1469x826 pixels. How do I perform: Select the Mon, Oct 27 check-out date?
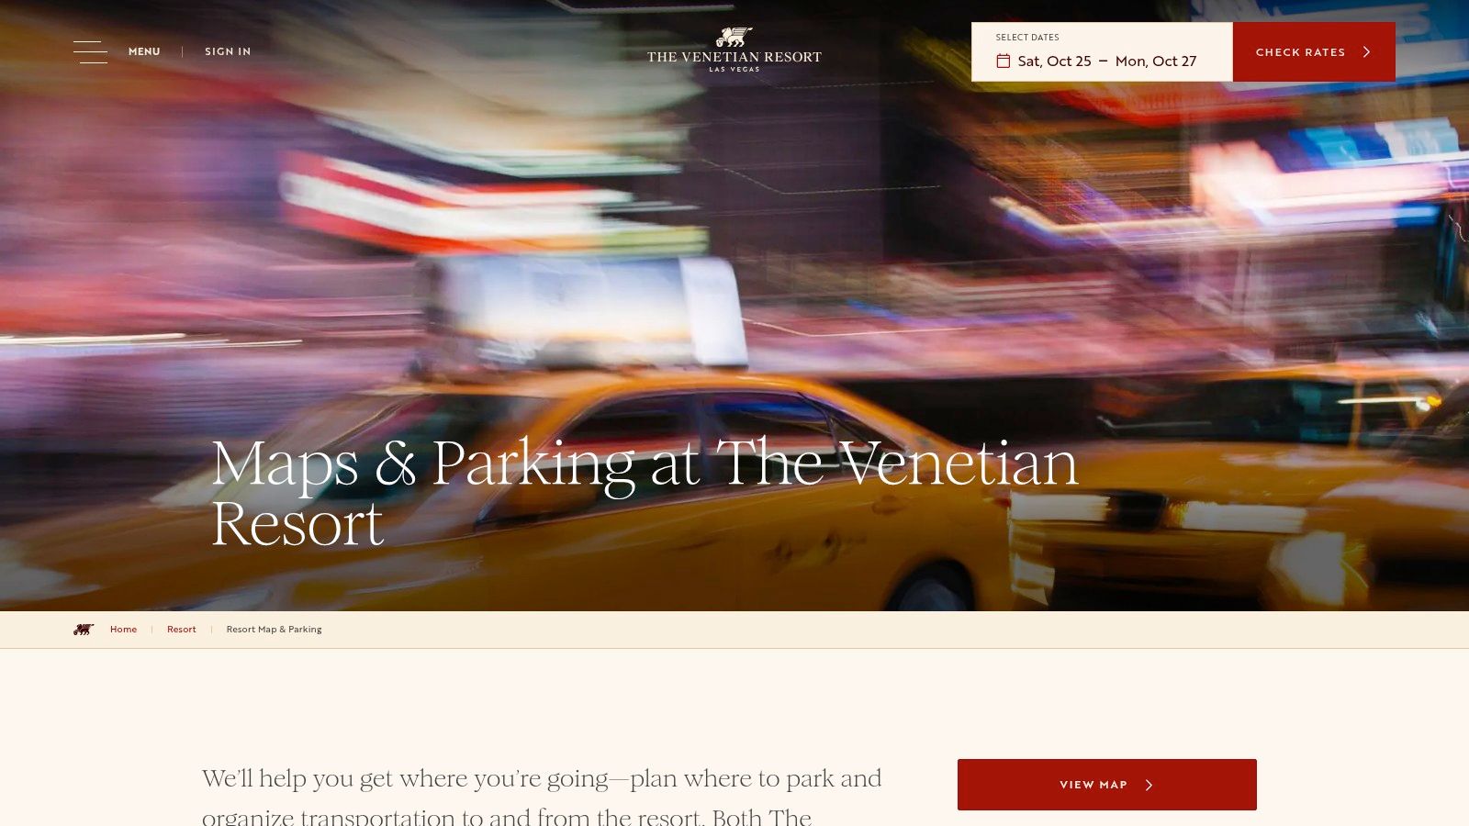click(1156, 61)
